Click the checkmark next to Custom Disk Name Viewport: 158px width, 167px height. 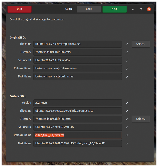click(127, 143)
